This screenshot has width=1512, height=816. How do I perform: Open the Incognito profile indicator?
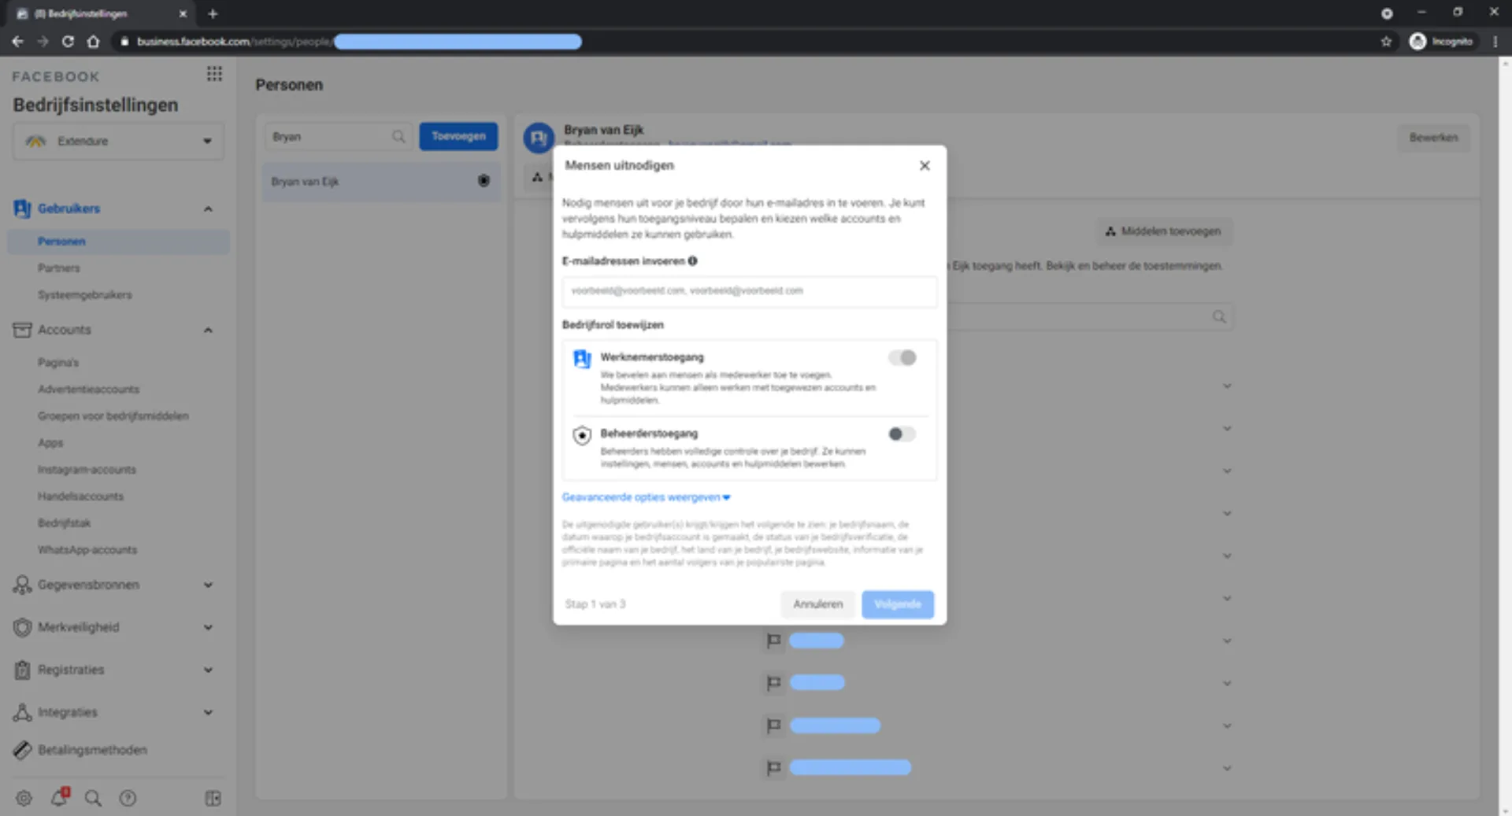[x=1441, y=42]
